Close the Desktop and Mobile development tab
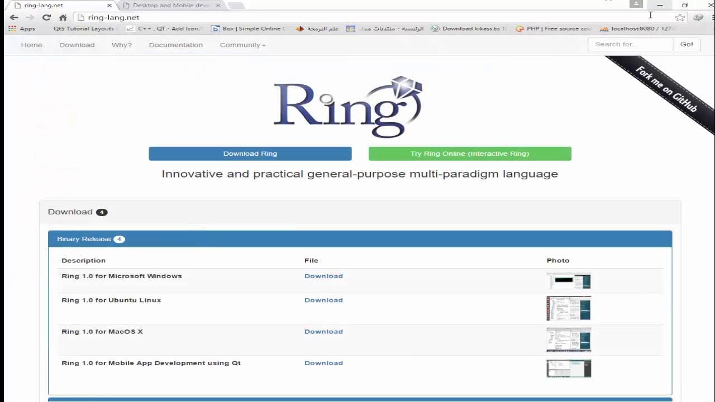This screenshot has width=715, height=402. pyautogui.click(x=218, y=6)
